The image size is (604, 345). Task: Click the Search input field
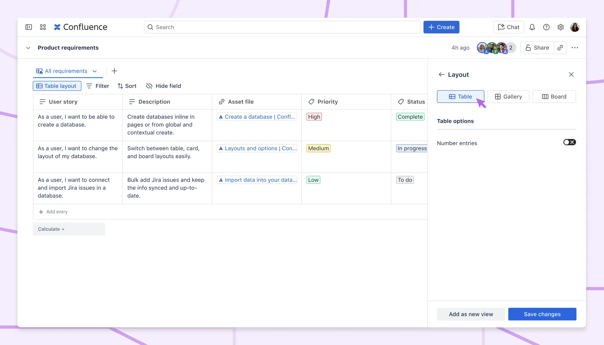tap(282, 27)
